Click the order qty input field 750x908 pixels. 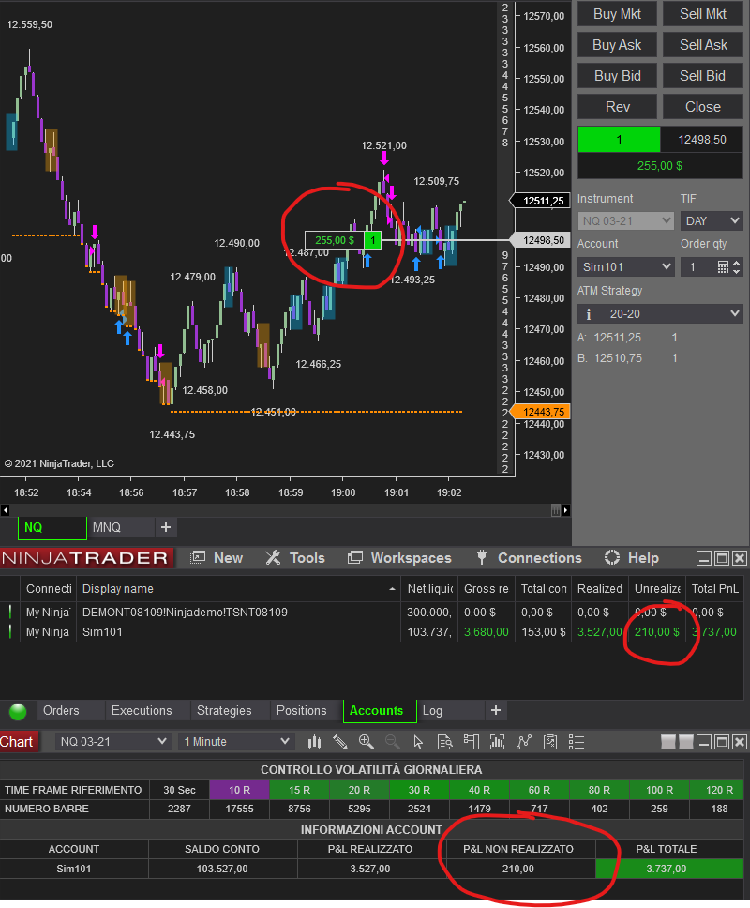697,267
